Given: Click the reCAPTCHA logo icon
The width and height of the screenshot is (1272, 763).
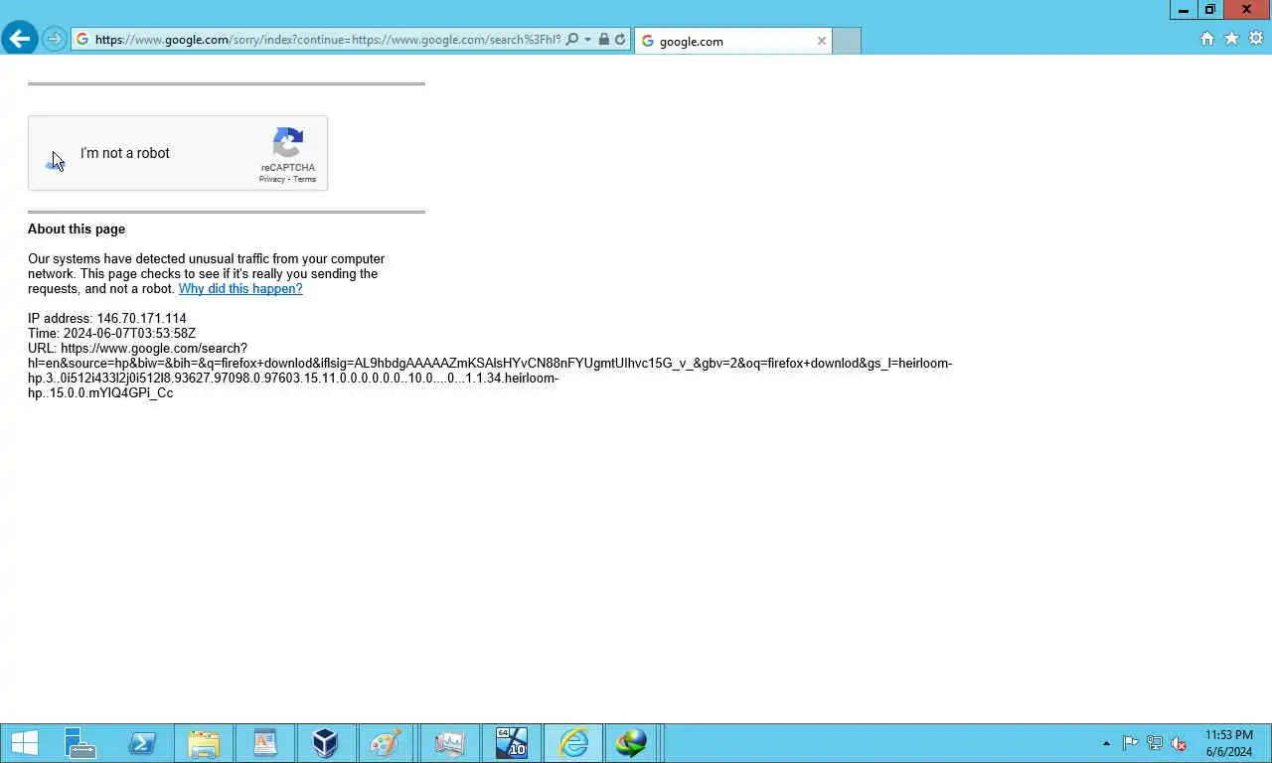Looking at the screenshot, I should coord(288,143).
